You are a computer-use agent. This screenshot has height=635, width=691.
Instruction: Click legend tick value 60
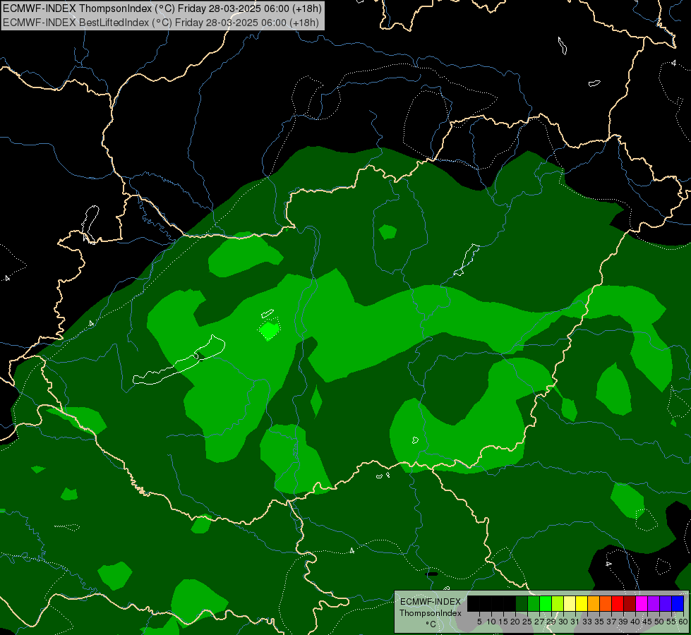coord(683,622)
